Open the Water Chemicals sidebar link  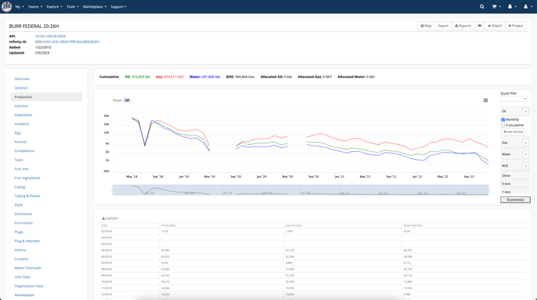(28, 268)
